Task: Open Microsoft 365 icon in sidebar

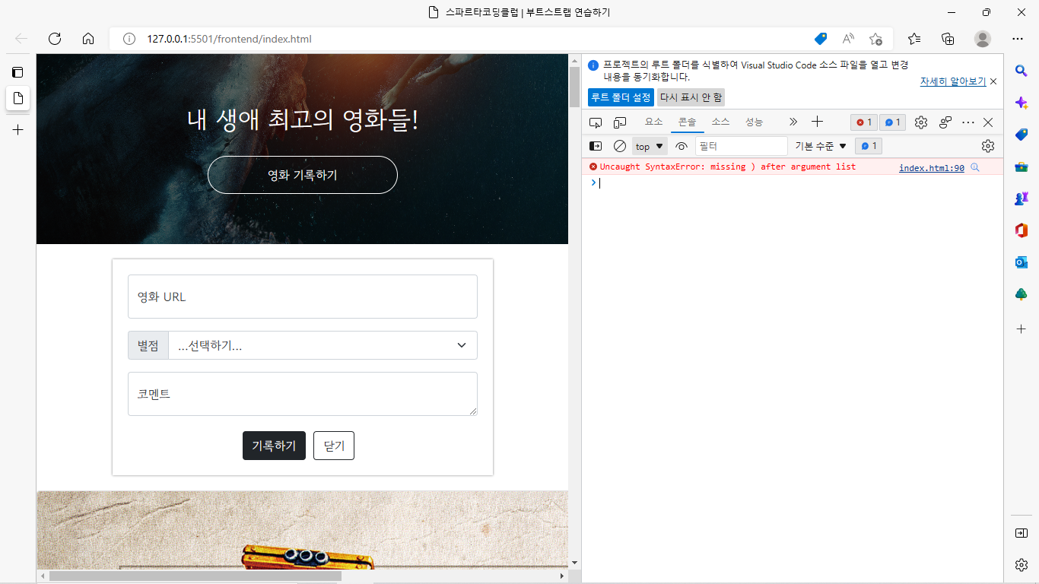Action: pyautogui.click(x=1022, y=230)
